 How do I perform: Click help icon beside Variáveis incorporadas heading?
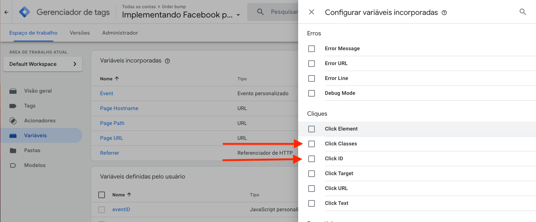(x=167, y=61)
